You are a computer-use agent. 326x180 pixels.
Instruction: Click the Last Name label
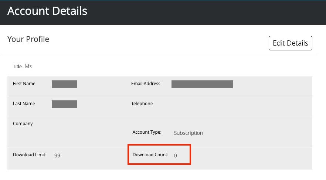click(24, 104)
